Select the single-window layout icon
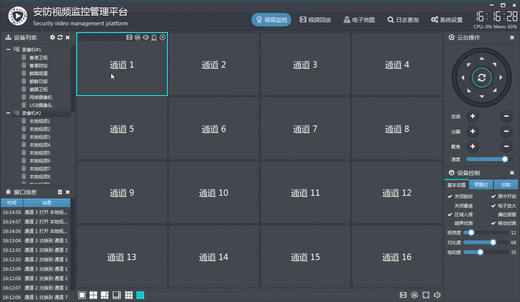Screen dimensions: 520x302 (82, 295)
